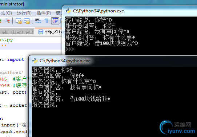
Task: Click lower console title C:\Python34\python.exe
Action: (x=65, y=61)
